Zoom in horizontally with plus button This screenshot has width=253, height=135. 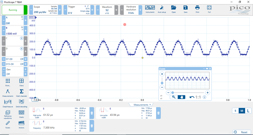[207, 93]
